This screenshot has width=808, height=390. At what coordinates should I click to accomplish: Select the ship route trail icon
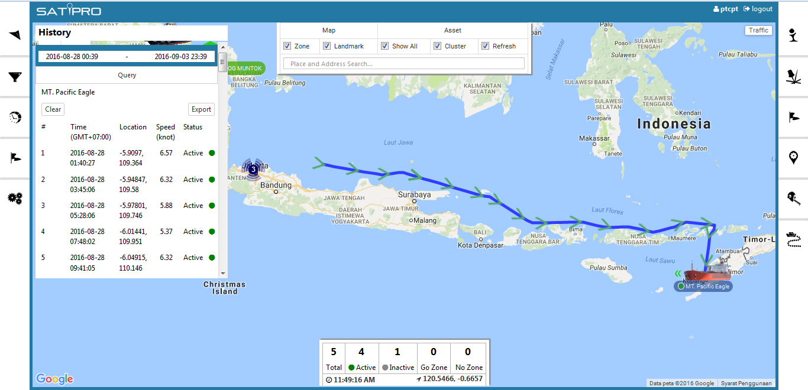[x=794, y=239]
